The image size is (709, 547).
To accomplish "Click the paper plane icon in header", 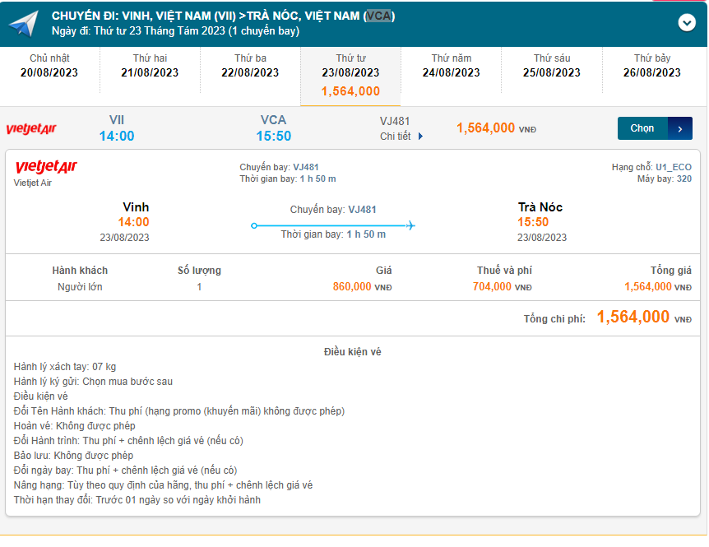I will pos(23,23).
